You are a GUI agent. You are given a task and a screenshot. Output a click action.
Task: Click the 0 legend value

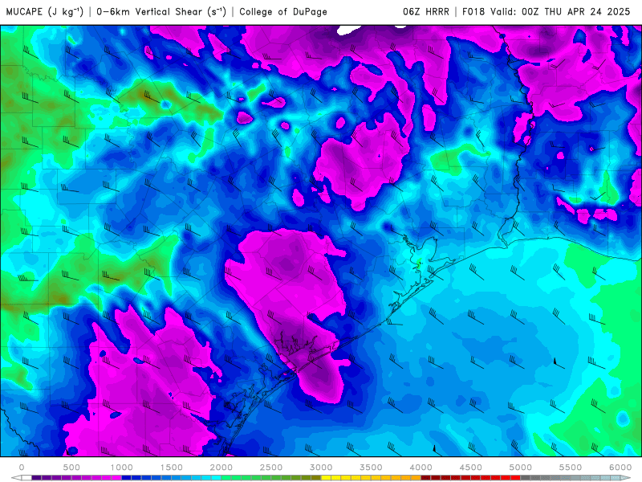point(22,468)
